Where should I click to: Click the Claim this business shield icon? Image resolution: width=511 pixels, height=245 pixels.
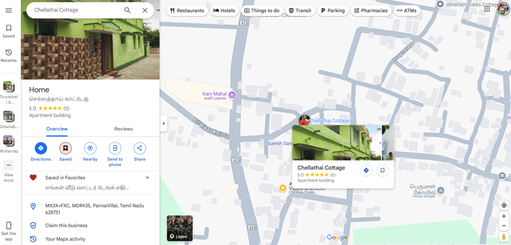(x=33, y=226)
